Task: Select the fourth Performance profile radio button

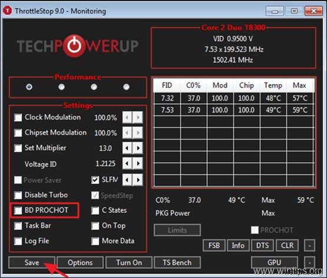Action: (126, 87)
